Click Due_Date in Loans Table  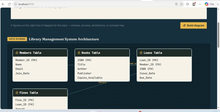tap(146, 78)
